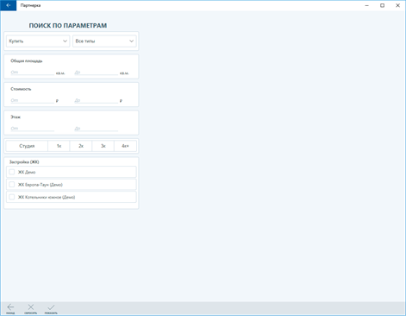Select the 4к+ room option
This screenshot has height=316, width=406.
click(x=125, y=146)
